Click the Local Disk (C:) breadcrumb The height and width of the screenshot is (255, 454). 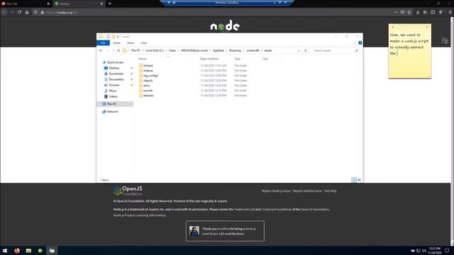[x=155, y=50]
